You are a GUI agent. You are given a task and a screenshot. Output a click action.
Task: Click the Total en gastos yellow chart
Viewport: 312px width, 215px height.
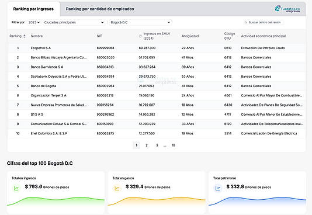(x=157, y=201)
